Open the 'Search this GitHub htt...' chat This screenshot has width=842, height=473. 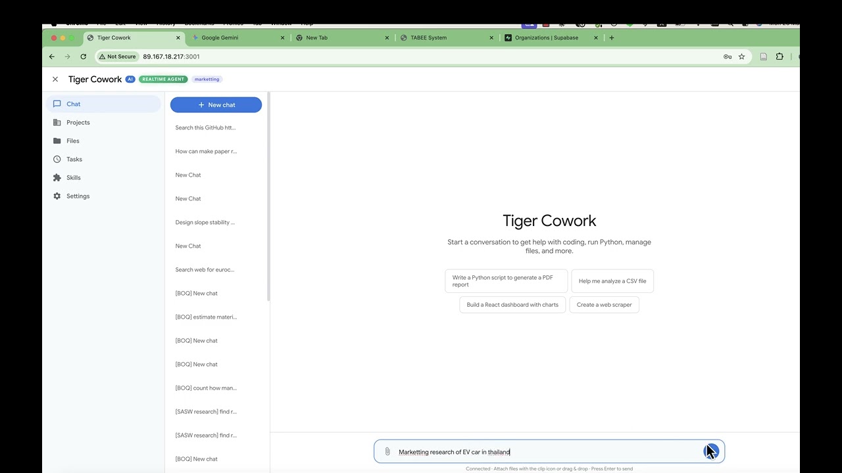(216, 127)
